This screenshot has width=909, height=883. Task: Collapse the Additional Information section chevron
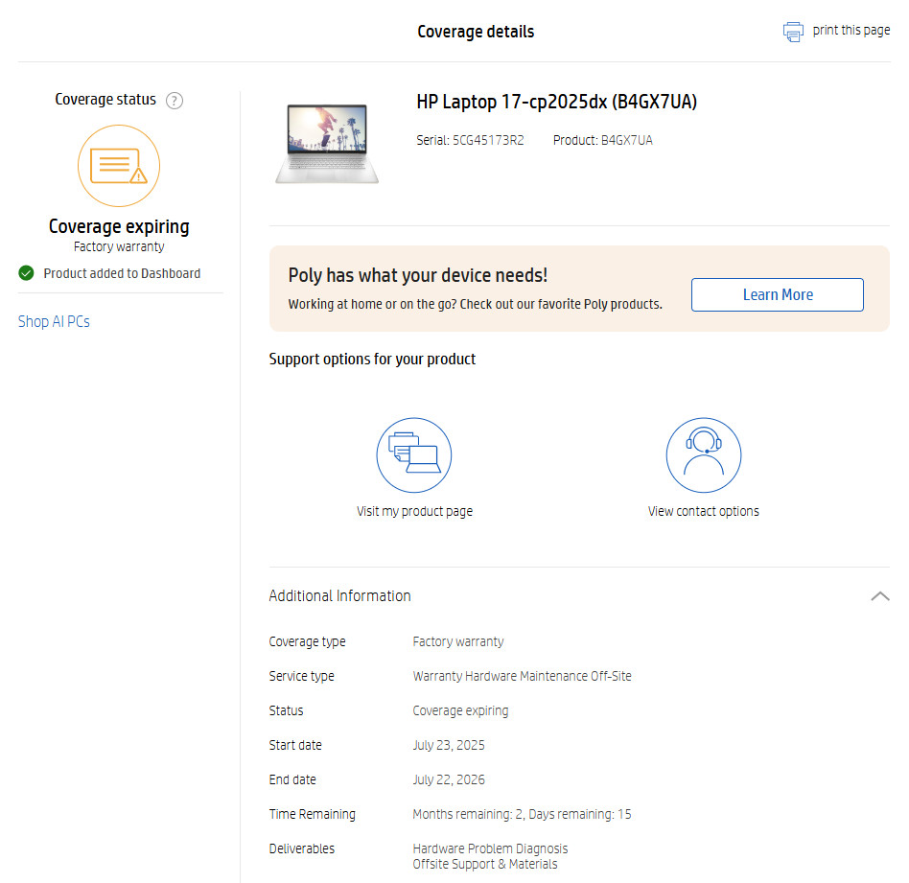point(880,596)
